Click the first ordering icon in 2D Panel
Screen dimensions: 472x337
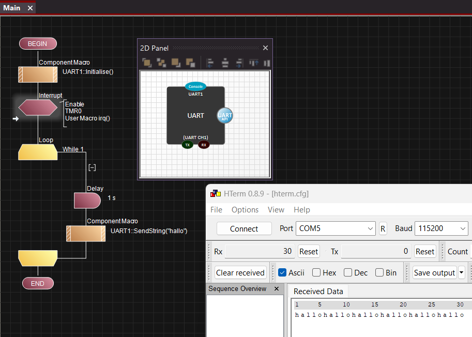tap(147, 63)
